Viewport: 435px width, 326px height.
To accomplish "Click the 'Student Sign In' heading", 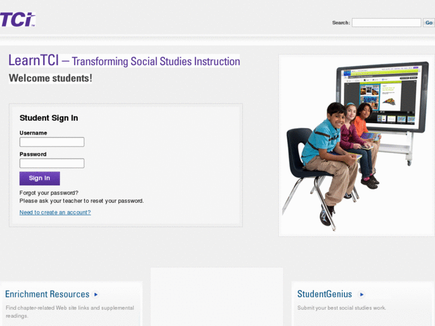I will tap(49, 118).
